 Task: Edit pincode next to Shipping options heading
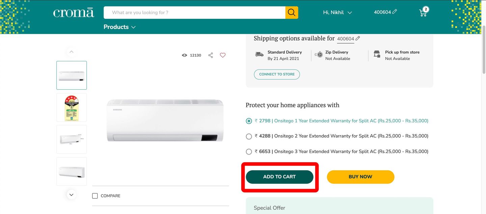[358, 38]
